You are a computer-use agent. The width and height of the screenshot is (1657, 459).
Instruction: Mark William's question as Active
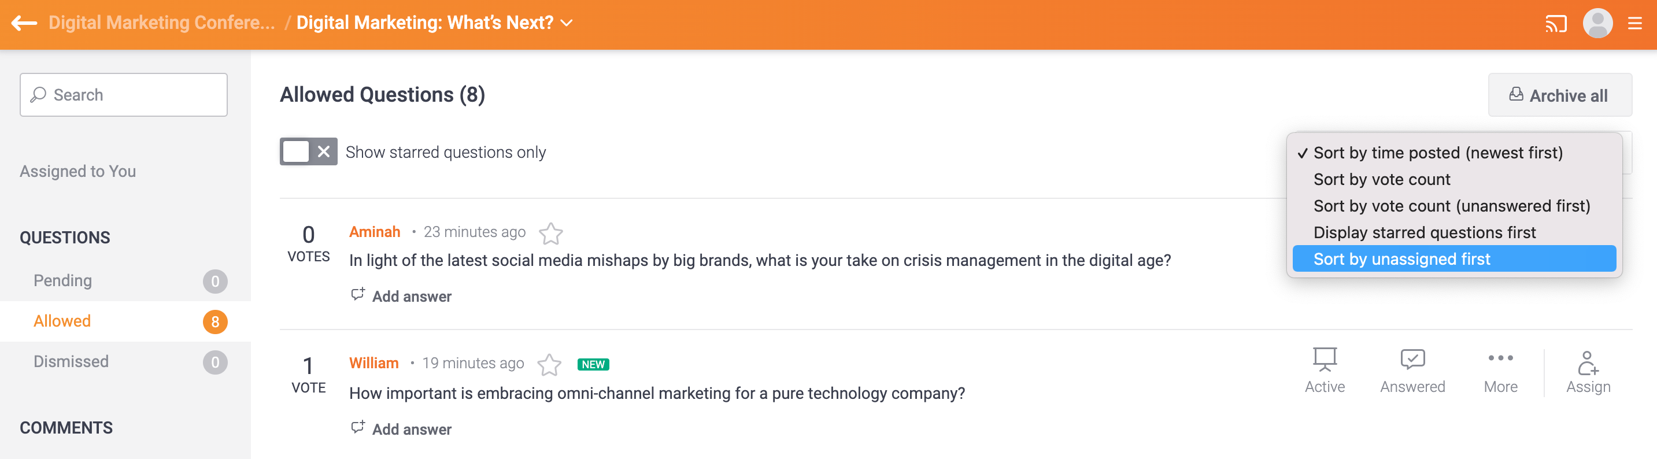click(1325, 369)
